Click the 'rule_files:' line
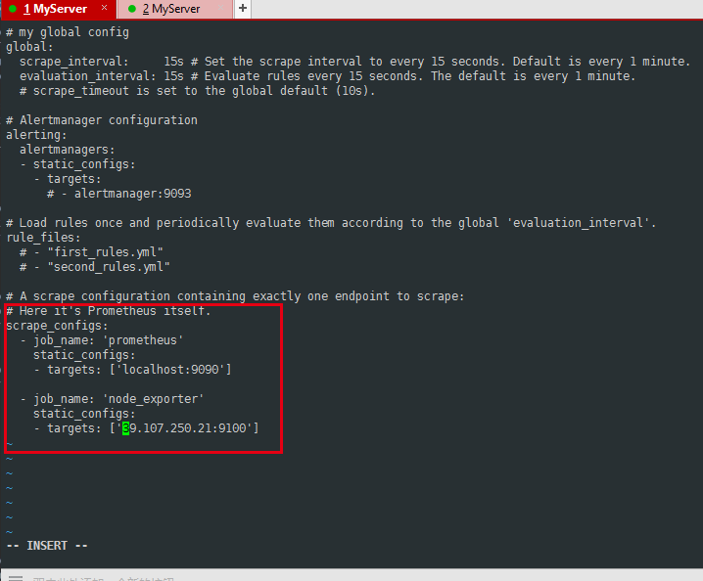The image size is (703, 581). [43, 238]
